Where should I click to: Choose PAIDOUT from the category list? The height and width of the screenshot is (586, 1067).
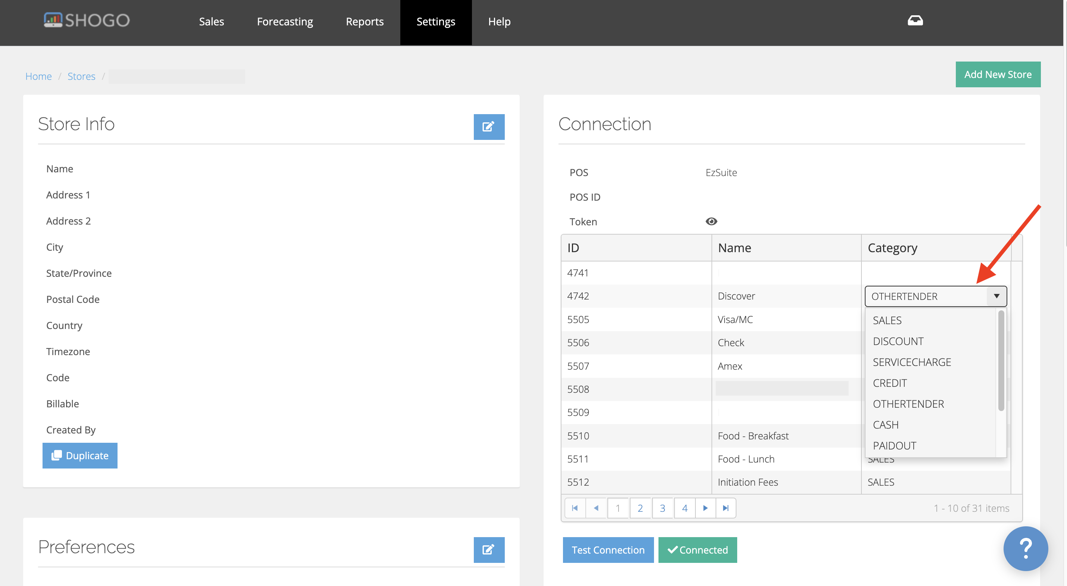[x=894, y=445]
